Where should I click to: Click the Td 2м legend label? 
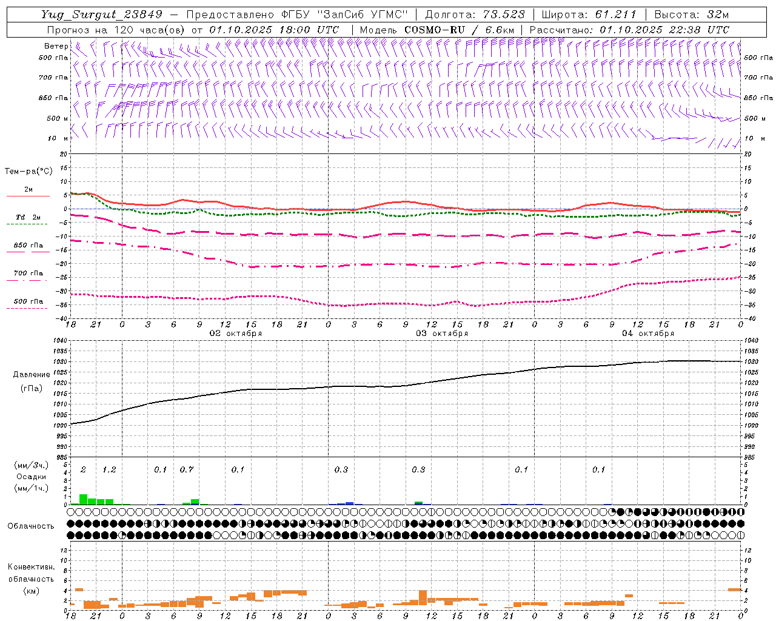point(28,217)
